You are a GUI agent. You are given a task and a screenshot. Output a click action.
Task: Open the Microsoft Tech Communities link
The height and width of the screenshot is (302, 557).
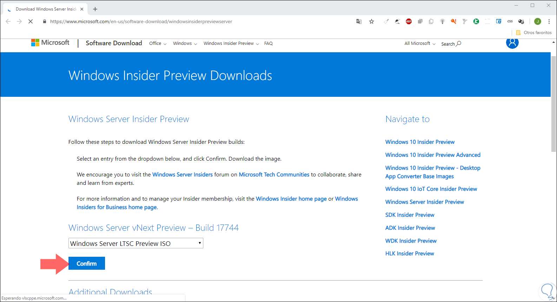click(274, 175)
